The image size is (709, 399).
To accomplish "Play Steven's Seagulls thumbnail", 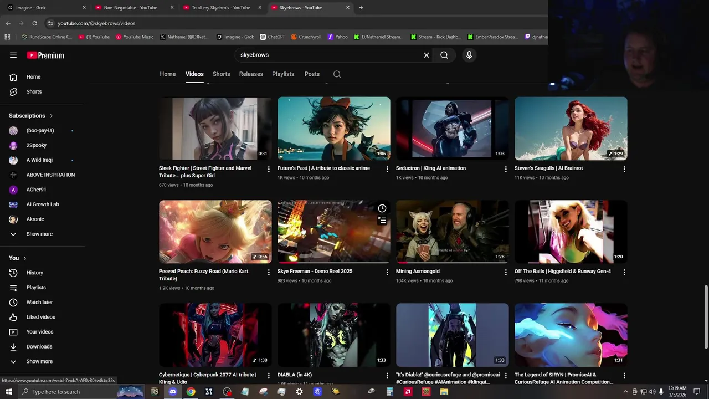I will coord(571,129).
